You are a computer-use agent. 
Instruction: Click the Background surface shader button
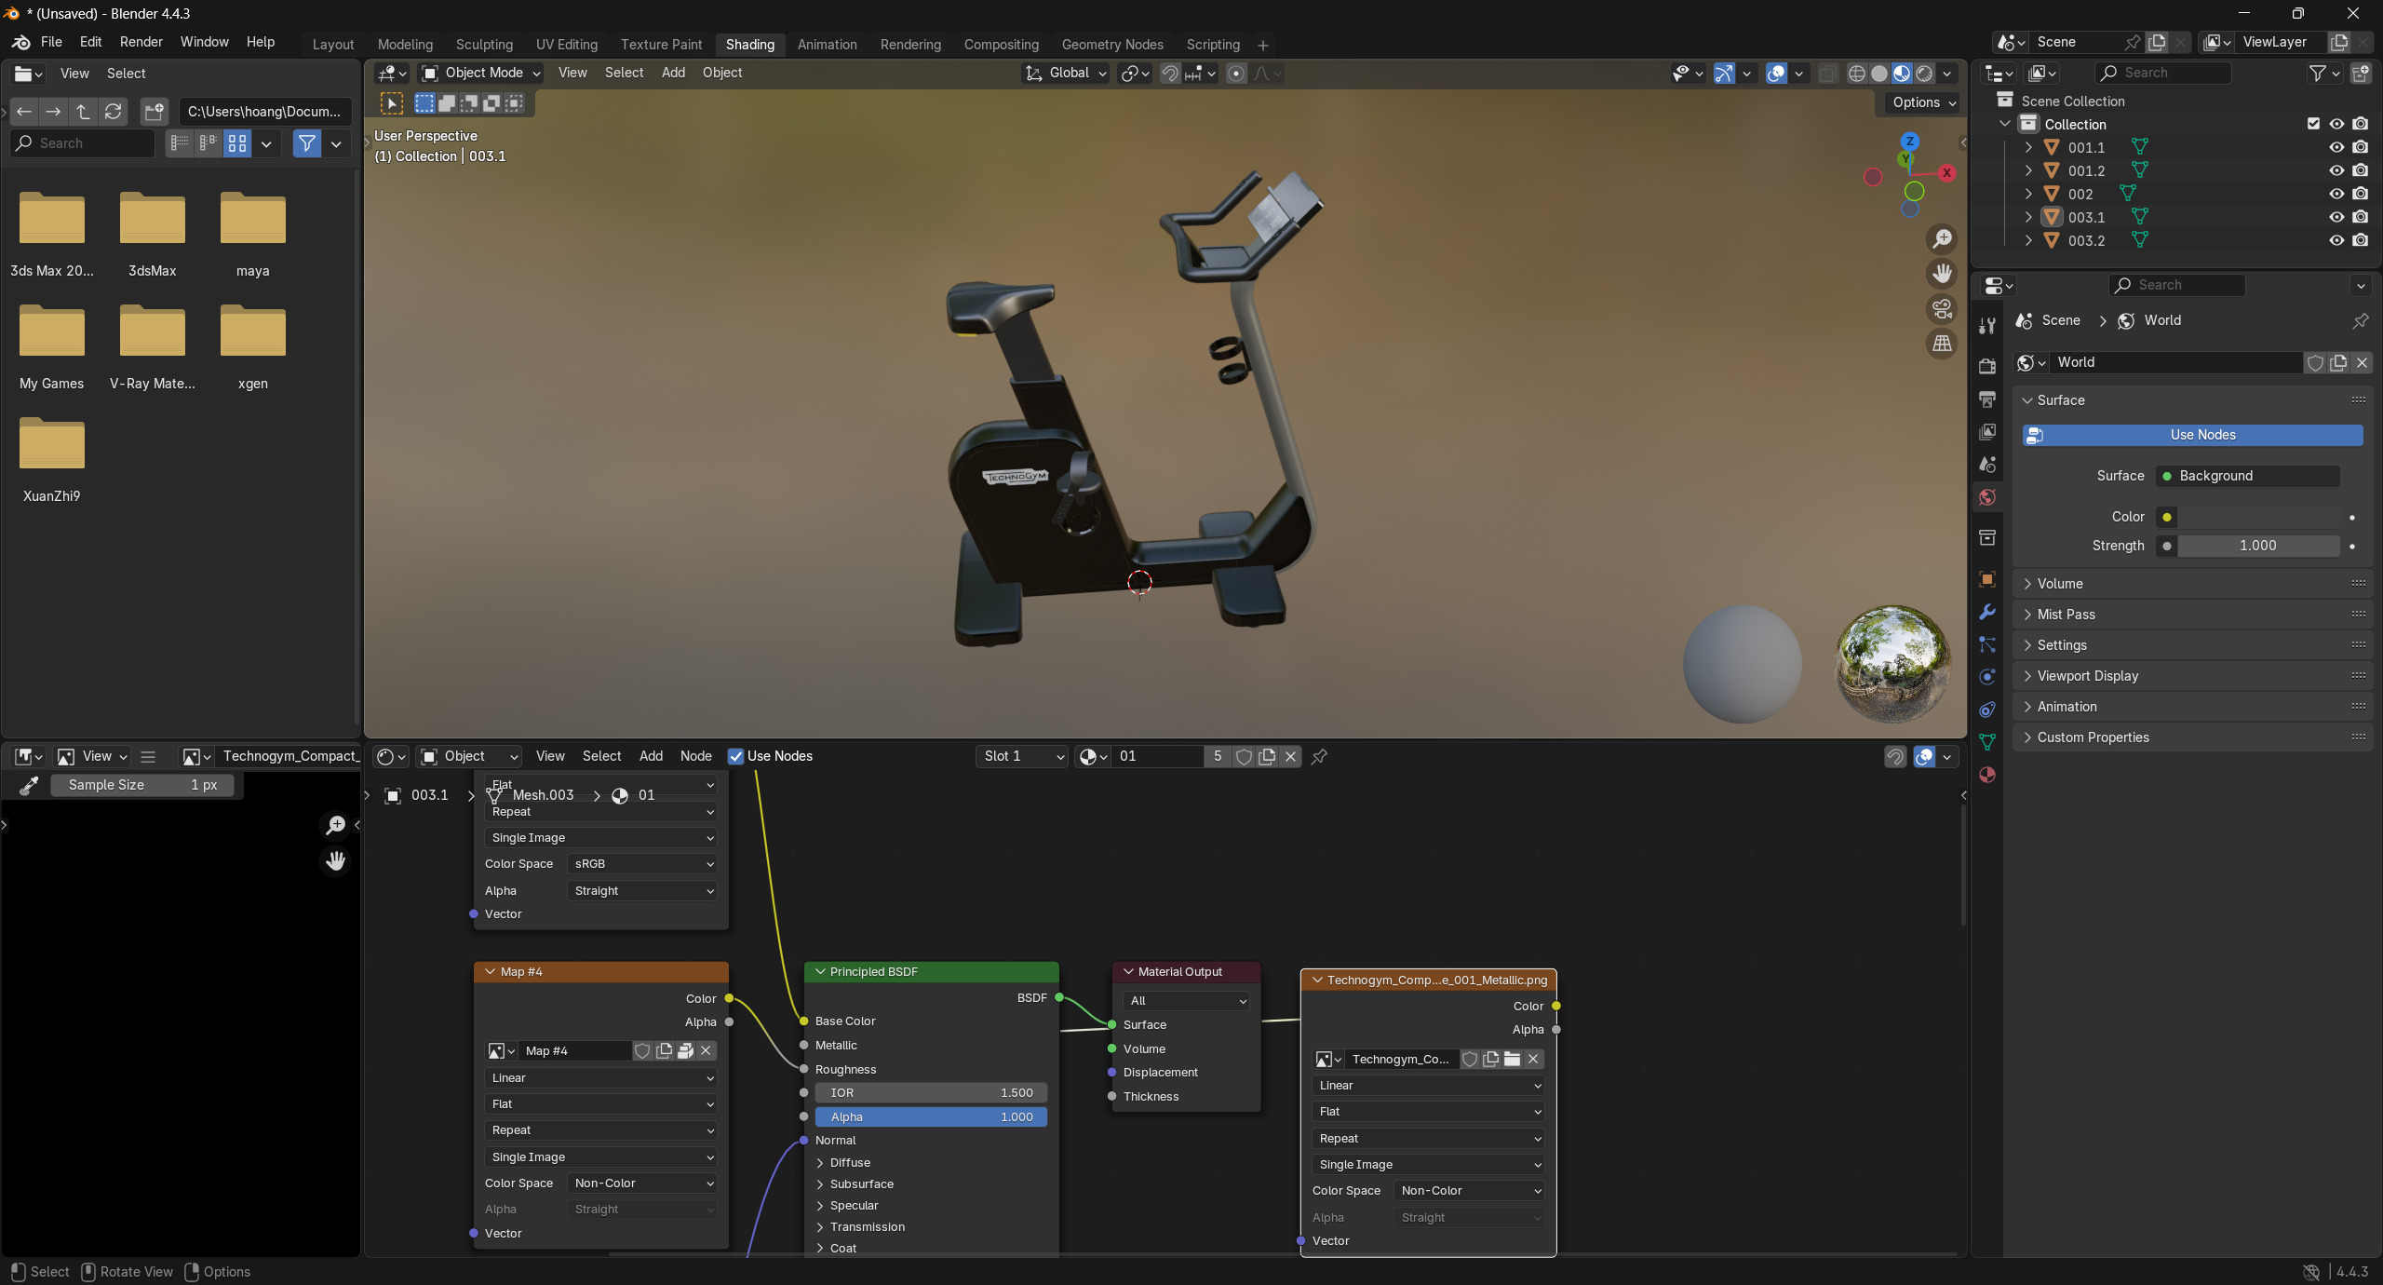[2248, 476]
